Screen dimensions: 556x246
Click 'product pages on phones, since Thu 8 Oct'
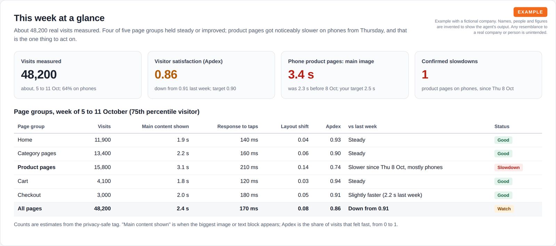pyautogui.click(x=467, y=89)
